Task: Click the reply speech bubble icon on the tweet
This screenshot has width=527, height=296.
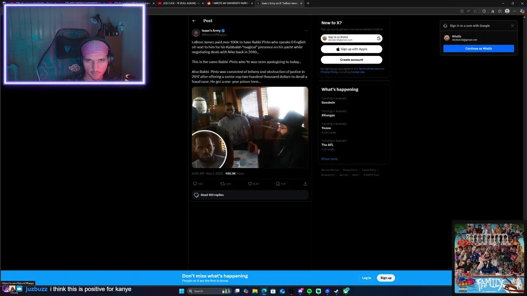Action: tap(195, 184)
